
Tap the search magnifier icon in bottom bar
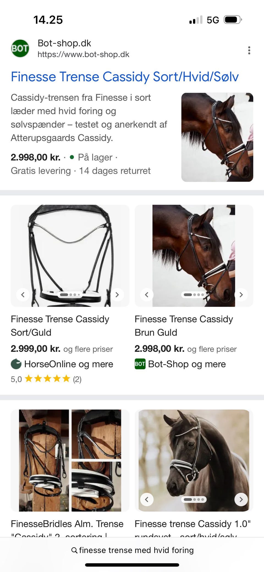pyautogui.click(x=74, y=550)
